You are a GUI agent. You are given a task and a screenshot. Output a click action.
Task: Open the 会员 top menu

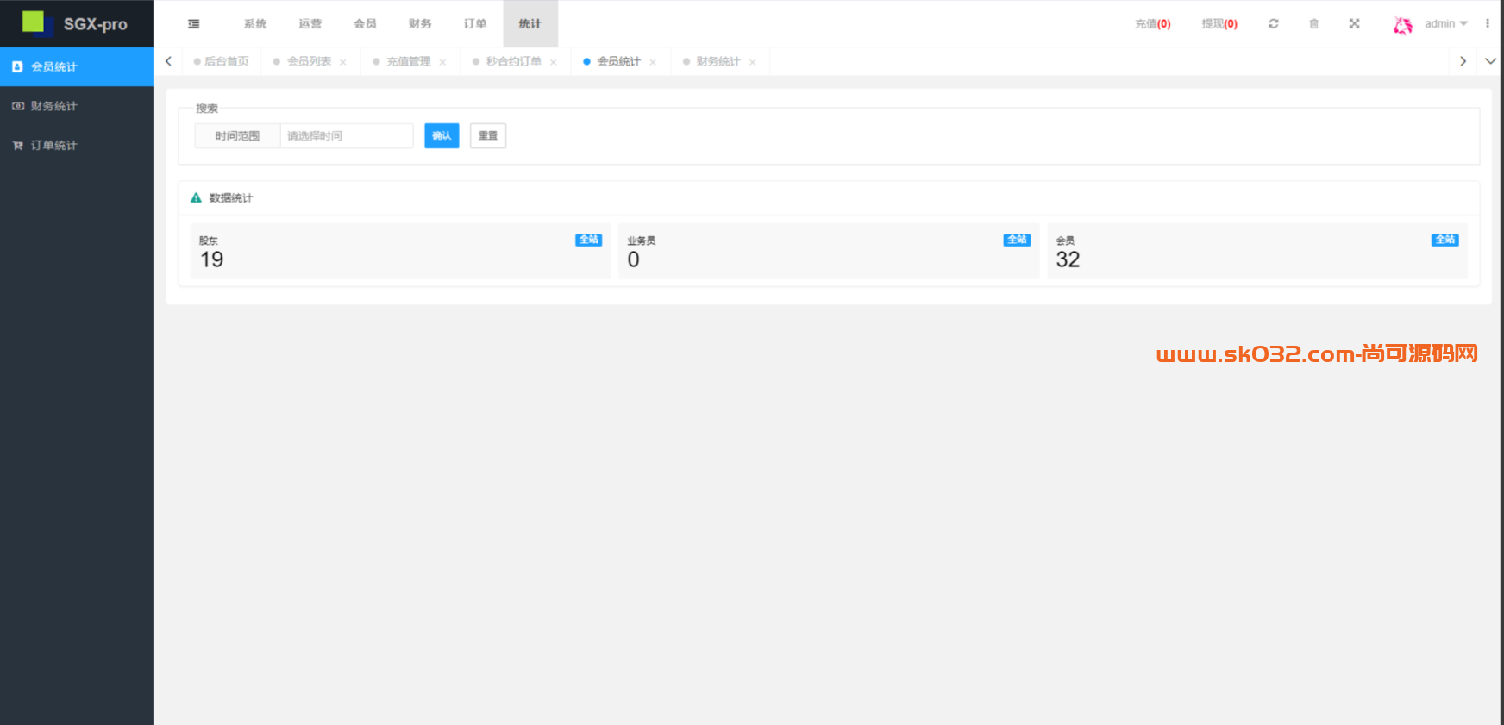[x=365, y=23]
